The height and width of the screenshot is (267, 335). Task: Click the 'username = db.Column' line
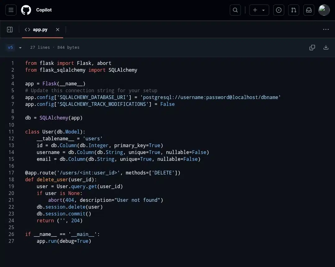pos(123,152)
